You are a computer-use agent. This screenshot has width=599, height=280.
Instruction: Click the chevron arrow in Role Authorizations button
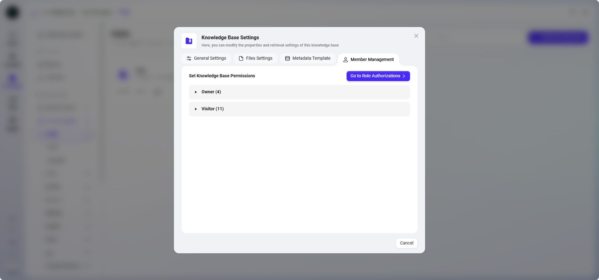[x=404, y=76]
